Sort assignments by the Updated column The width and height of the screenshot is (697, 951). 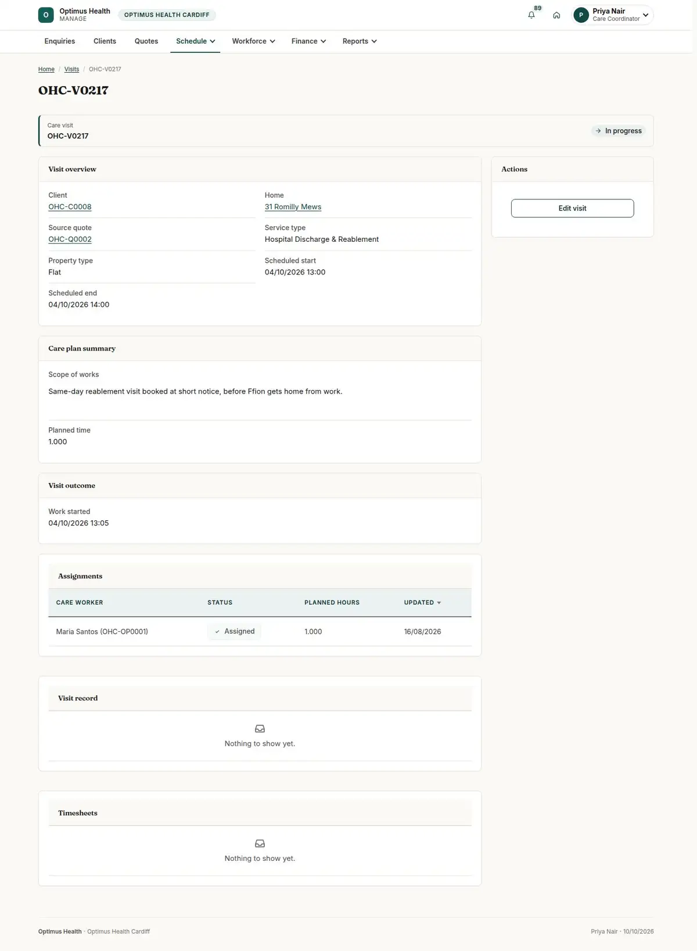pyautogui.click(x=422, y=603)
